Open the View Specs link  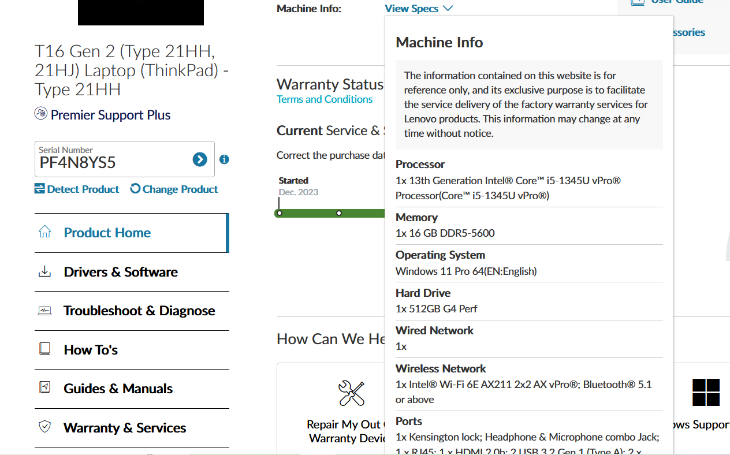pyautogui.click(x=412, y=9)
